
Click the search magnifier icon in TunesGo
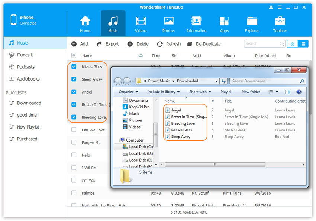pyautogui.click(x=282, y=44)
